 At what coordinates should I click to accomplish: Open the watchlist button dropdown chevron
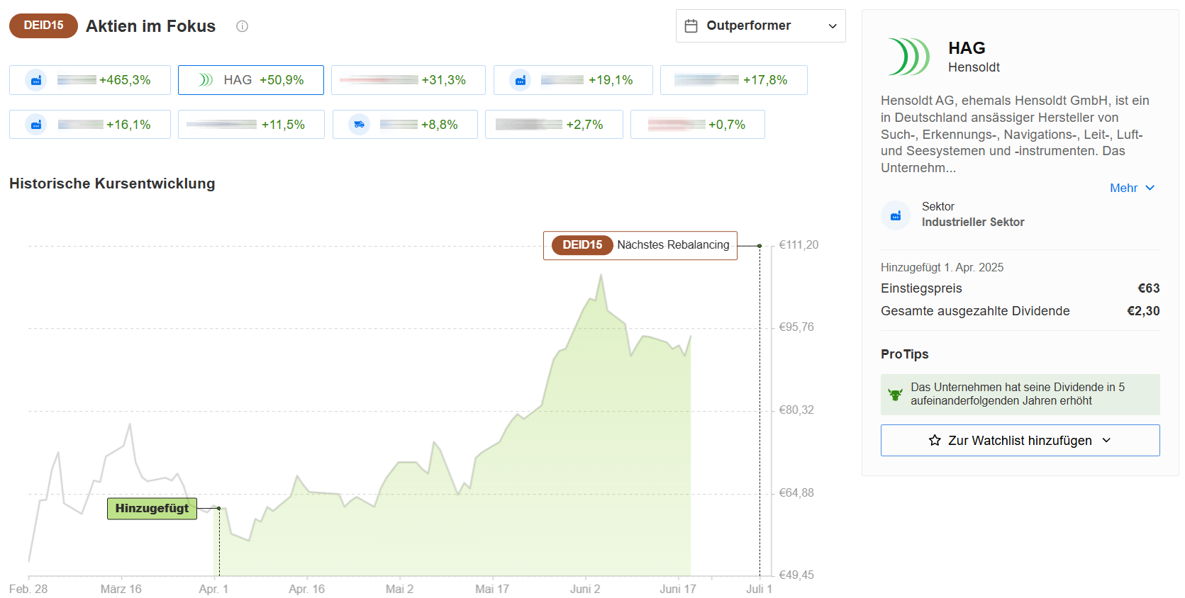click(x=1106, y=441)
